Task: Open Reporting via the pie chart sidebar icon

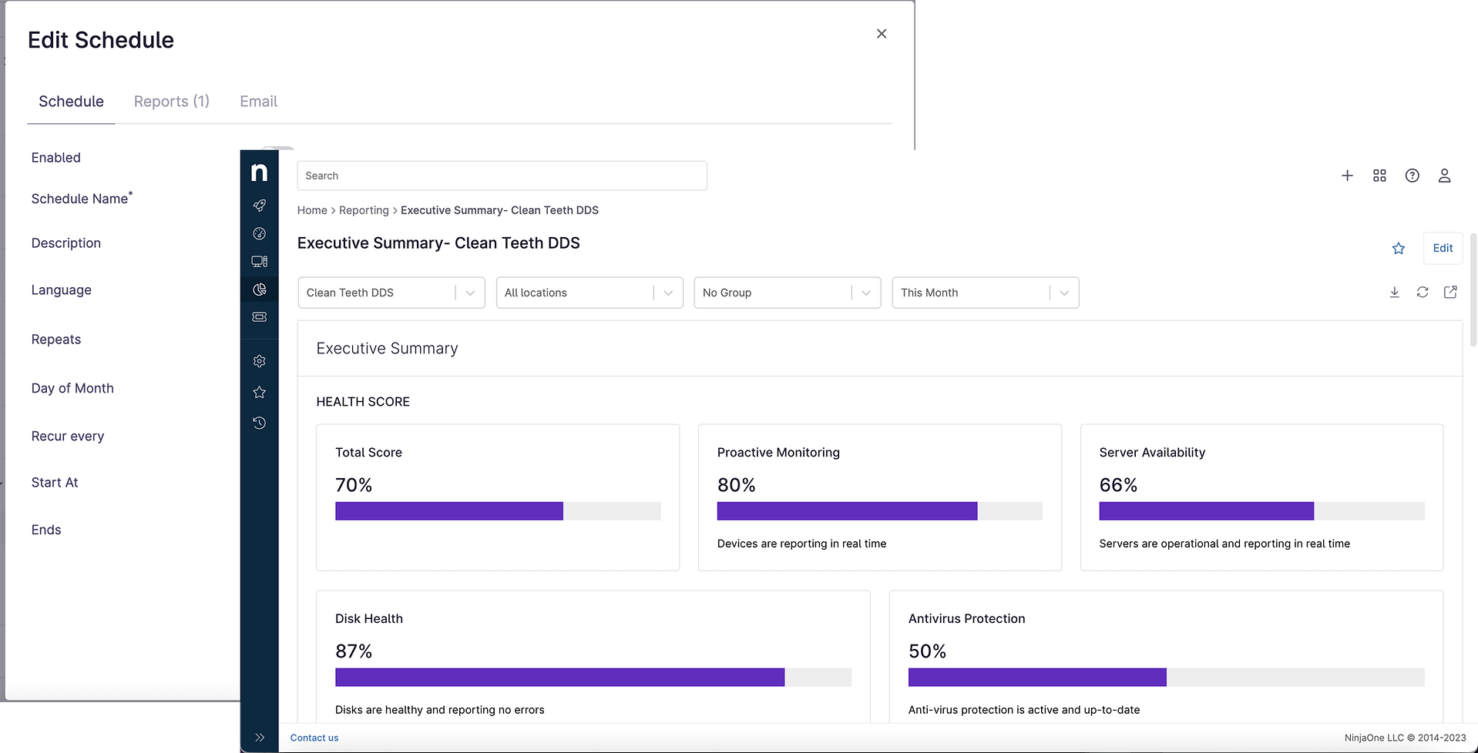Action: tap(259, 289)
